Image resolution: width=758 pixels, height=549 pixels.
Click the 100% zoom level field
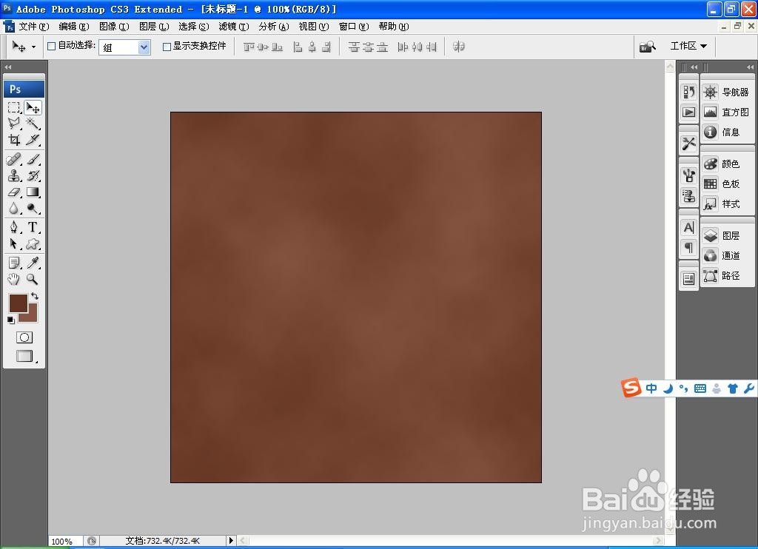[x=66, y=541]
